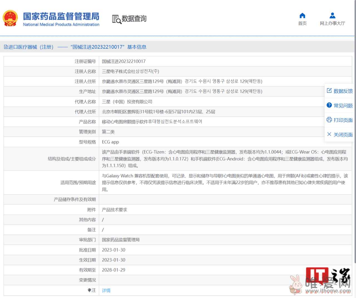Click the bullet icon beside 注

point(89,290)
